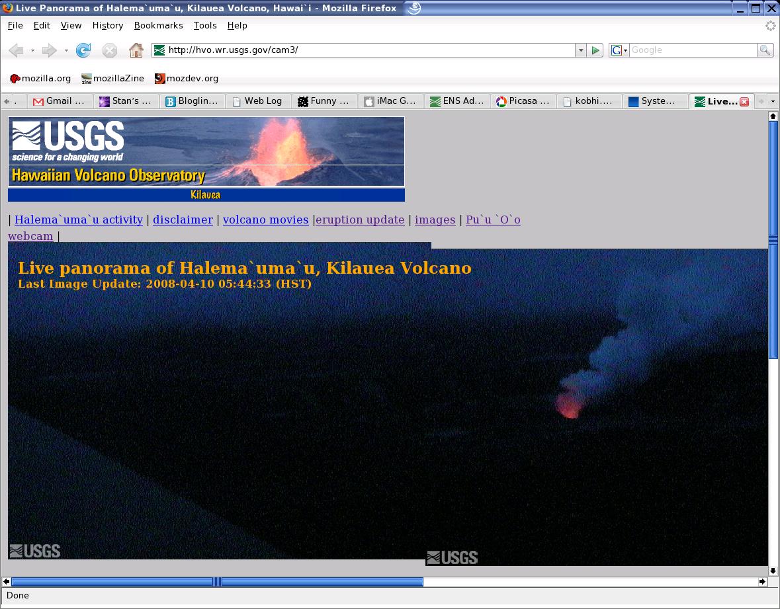
Task: Focus the Google search box
Action: point(693,50)
